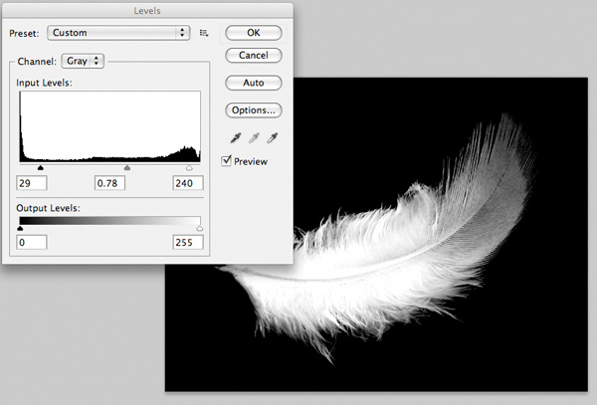Select the gray point eyedropper

(253, 138)
